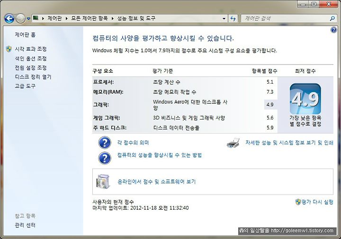This screenshot has width=341, height=239.
Task: Click shield icon beside 평가 다시 실행
Action: [x=298, y=202]
